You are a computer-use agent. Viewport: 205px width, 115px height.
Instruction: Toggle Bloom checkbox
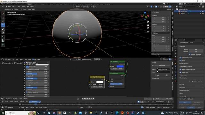(181, 61)
